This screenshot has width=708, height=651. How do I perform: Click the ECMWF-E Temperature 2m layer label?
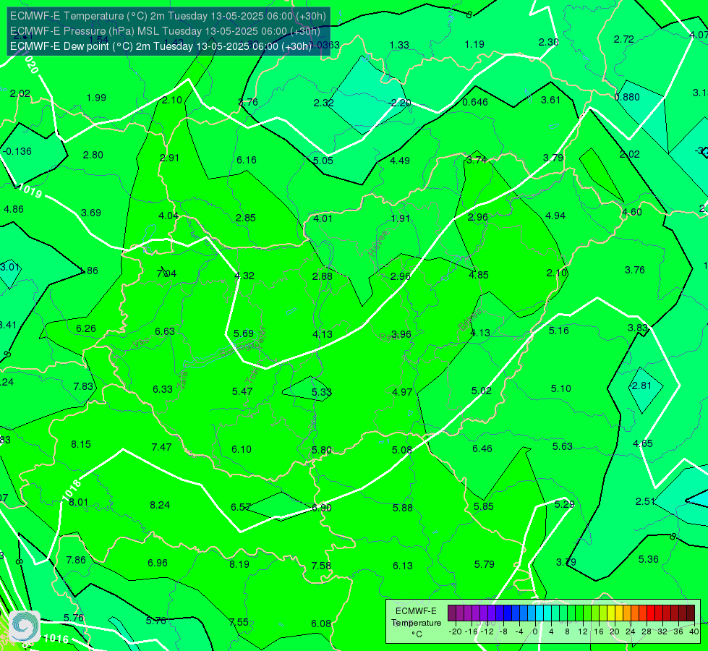coord(168,16)
